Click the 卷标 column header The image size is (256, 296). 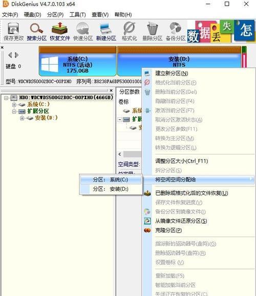coord(123,102)
